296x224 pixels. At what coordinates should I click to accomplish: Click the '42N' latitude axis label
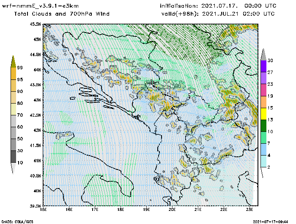coord(37,130)
